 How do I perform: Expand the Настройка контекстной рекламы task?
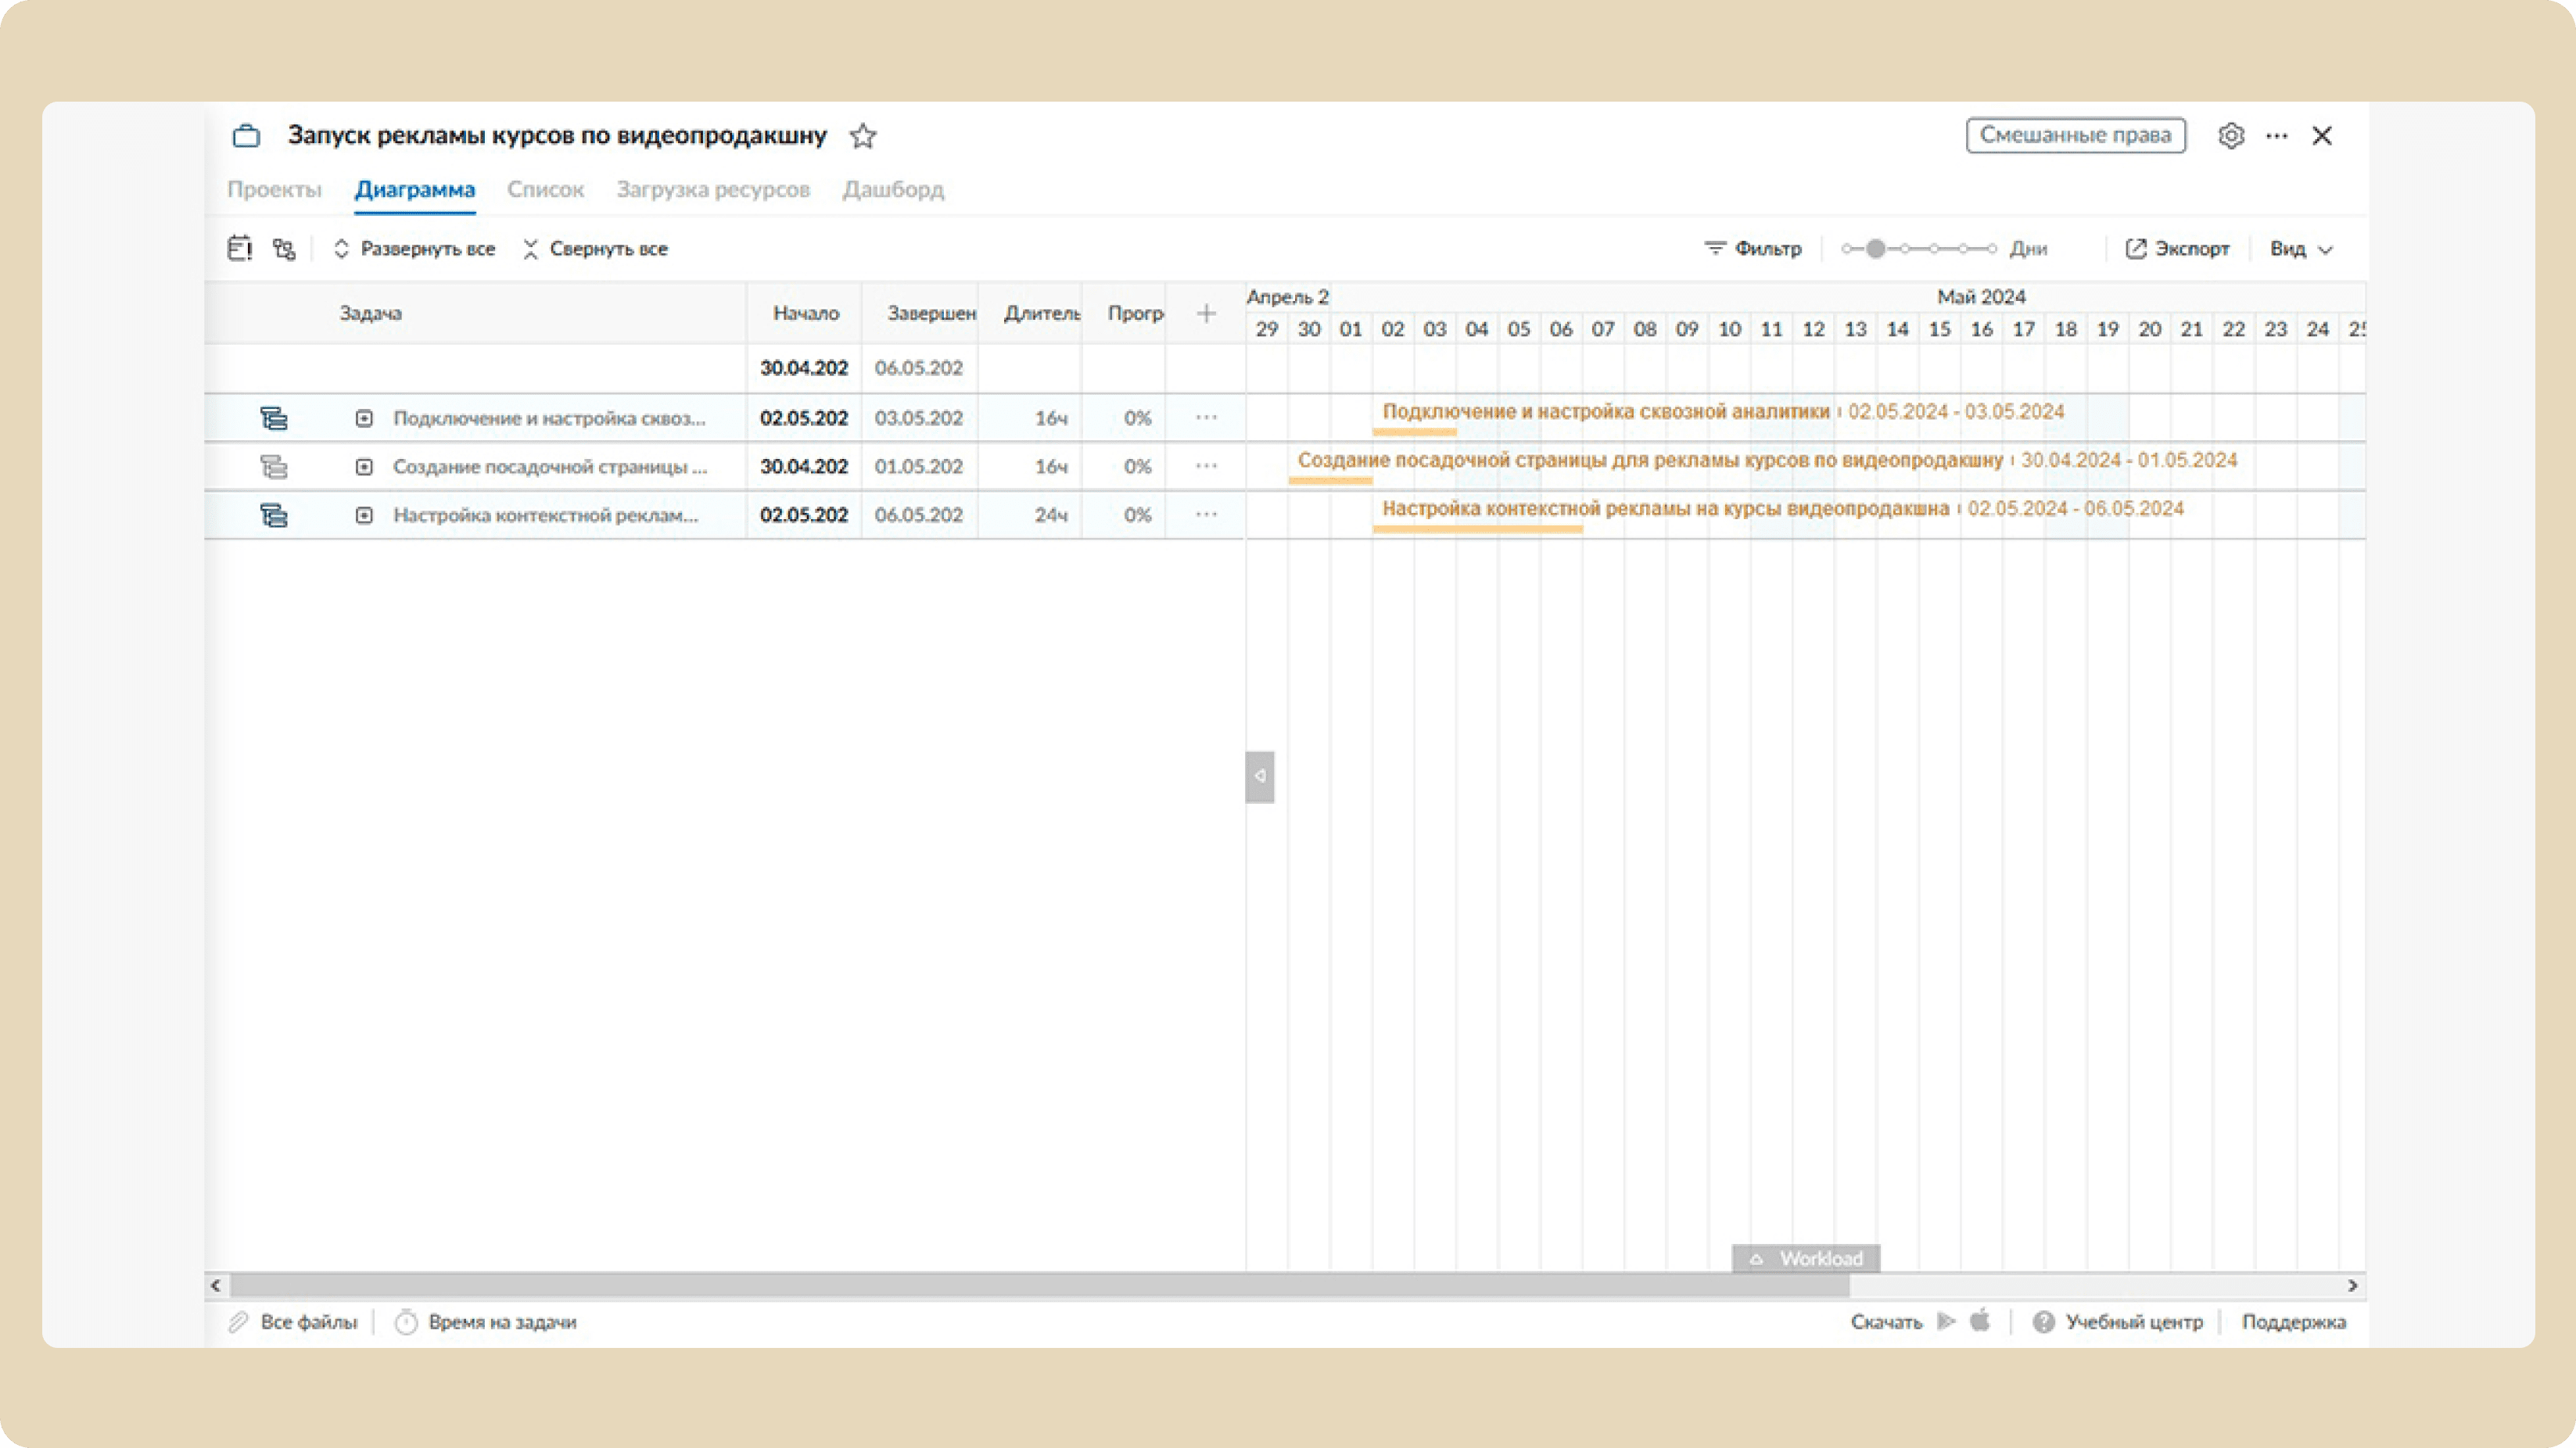pyautogui.click(x=364, y=515)
